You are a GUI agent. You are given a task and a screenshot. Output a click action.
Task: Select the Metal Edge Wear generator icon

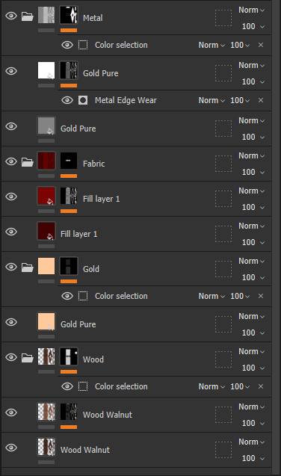pyautogui.click(x=83, y=100)
